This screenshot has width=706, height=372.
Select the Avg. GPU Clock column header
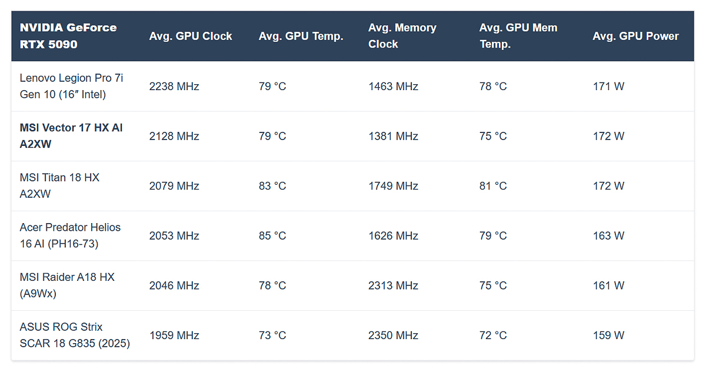point(191,36)
